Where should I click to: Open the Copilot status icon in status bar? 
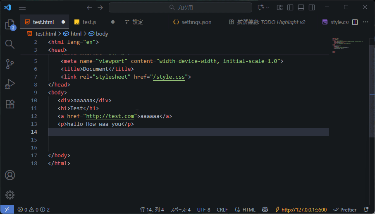[x=265, y=210]
